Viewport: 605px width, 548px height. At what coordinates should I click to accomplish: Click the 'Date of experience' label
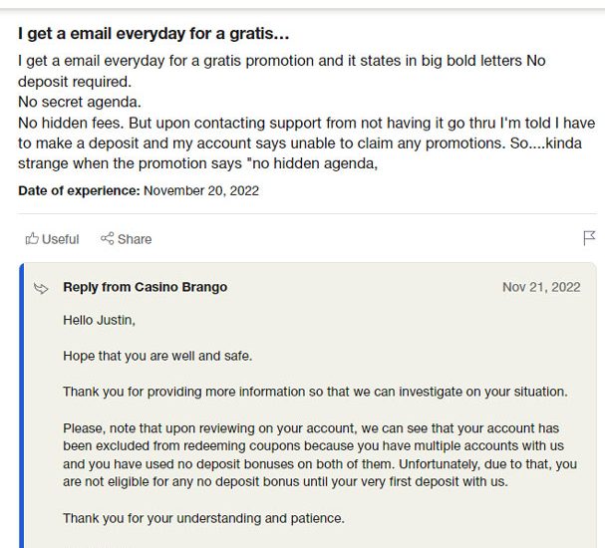tap(79, 191)
